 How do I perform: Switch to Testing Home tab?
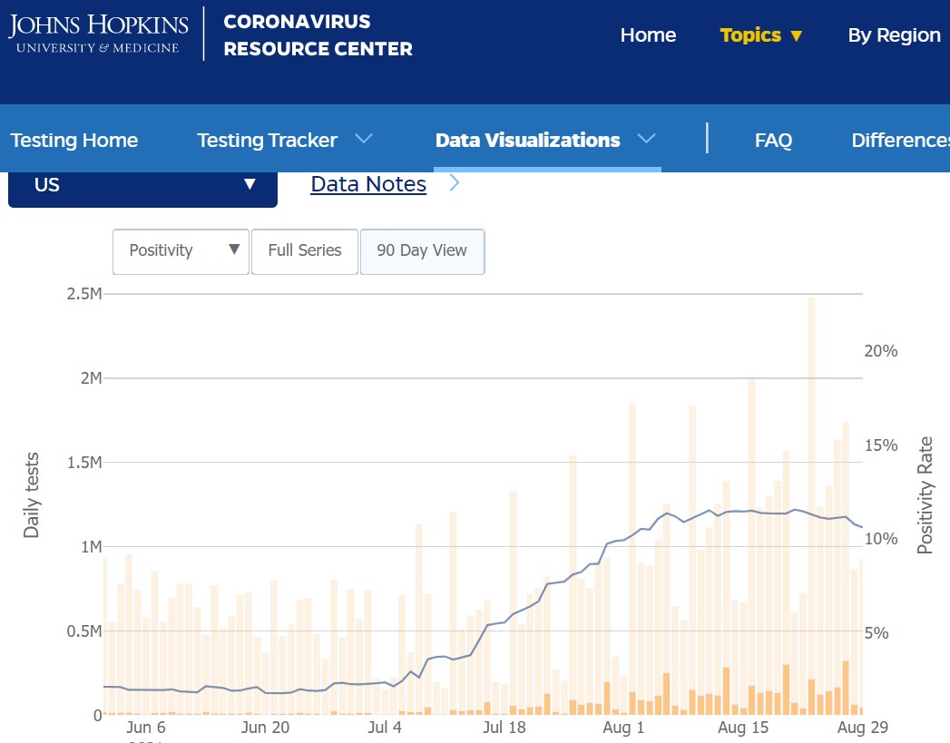tap(73, 140)
